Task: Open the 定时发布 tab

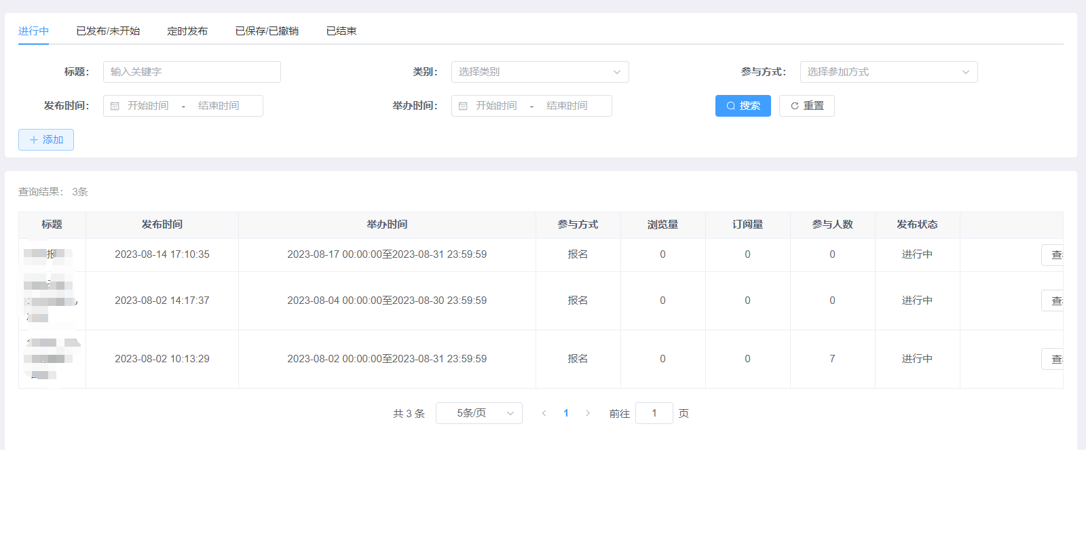Action: click(187, 31)
